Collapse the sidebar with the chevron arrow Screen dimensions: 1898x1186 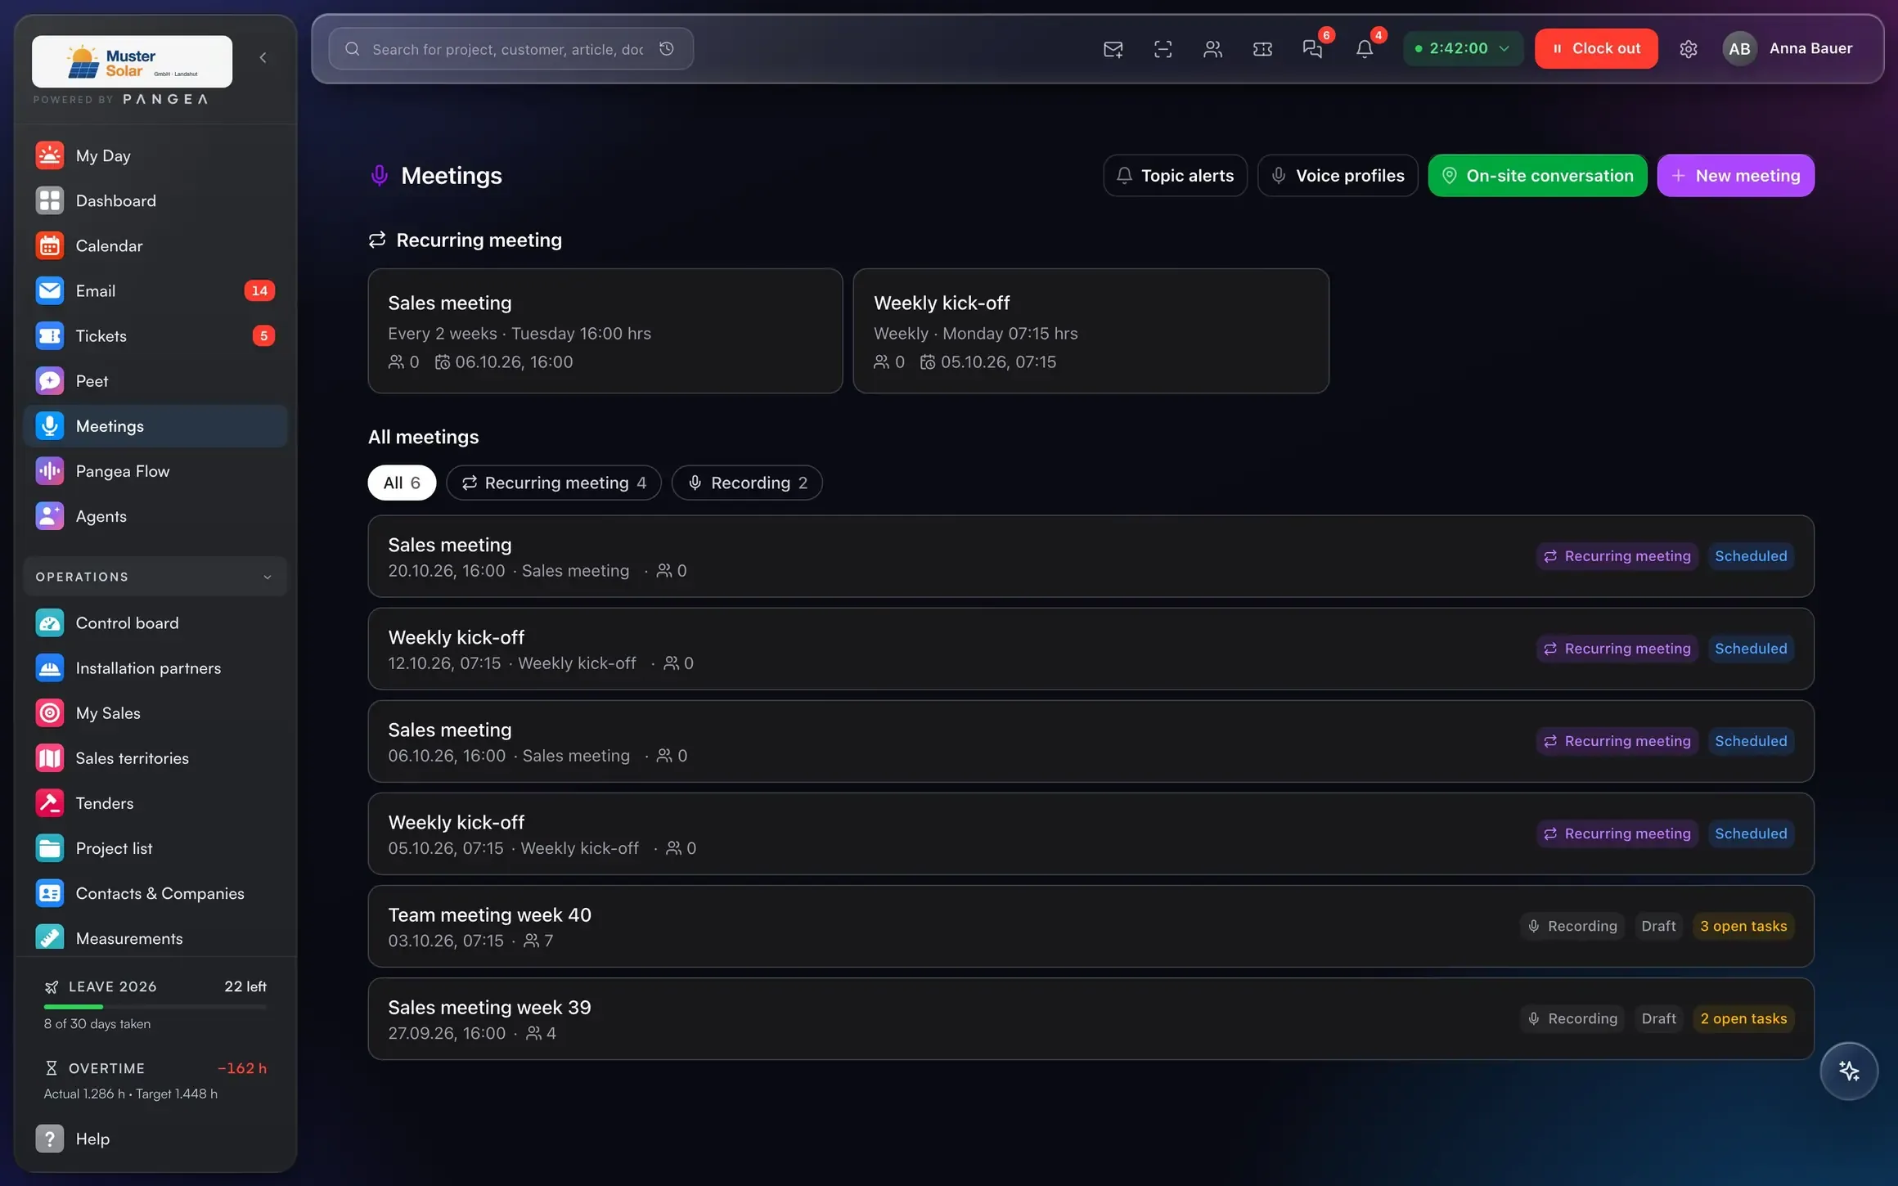pyautogui.click(x=263, y=57)
